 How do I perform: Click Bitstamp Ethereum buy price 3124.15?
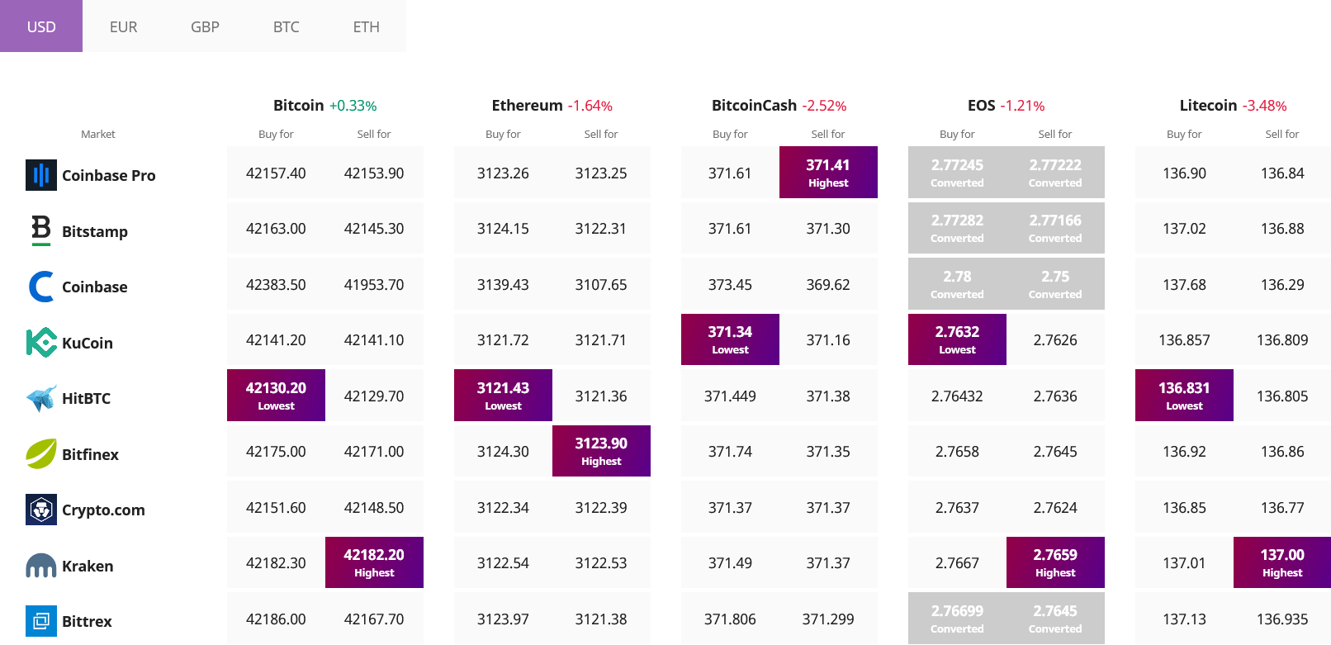tap(503, 229)
